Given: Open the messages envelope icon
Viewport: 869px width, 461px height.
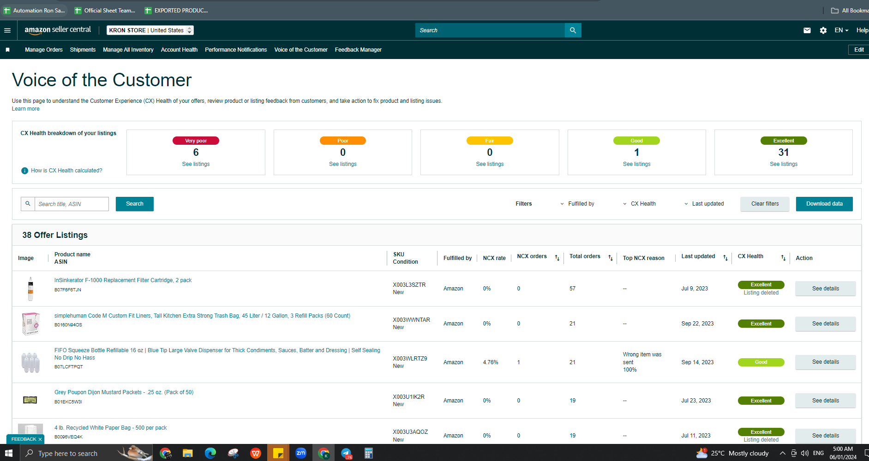Looking at the screenshot, I should [807, 30].
